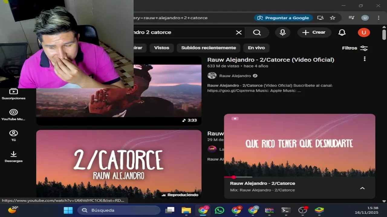Open the weather widget showing 20°
Viewport: 387px width, 217px height.
click(13, 210)
